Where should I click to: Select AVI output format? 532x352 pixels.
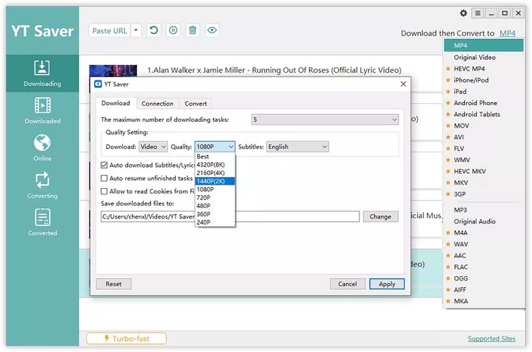click(x=484, y=137)
